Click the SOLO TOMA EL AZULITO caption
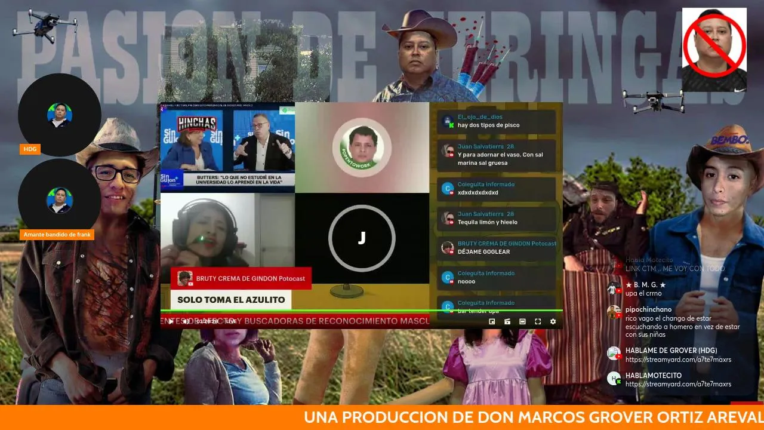 coord(231,299)
